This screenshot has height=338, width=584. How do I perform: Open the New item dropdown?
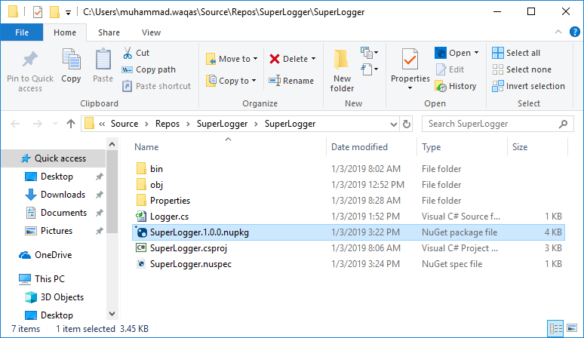pyautogui.click(x=370, y=53)
